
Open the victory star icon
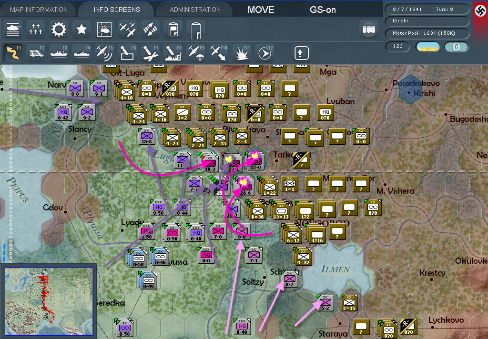(81, 30)
